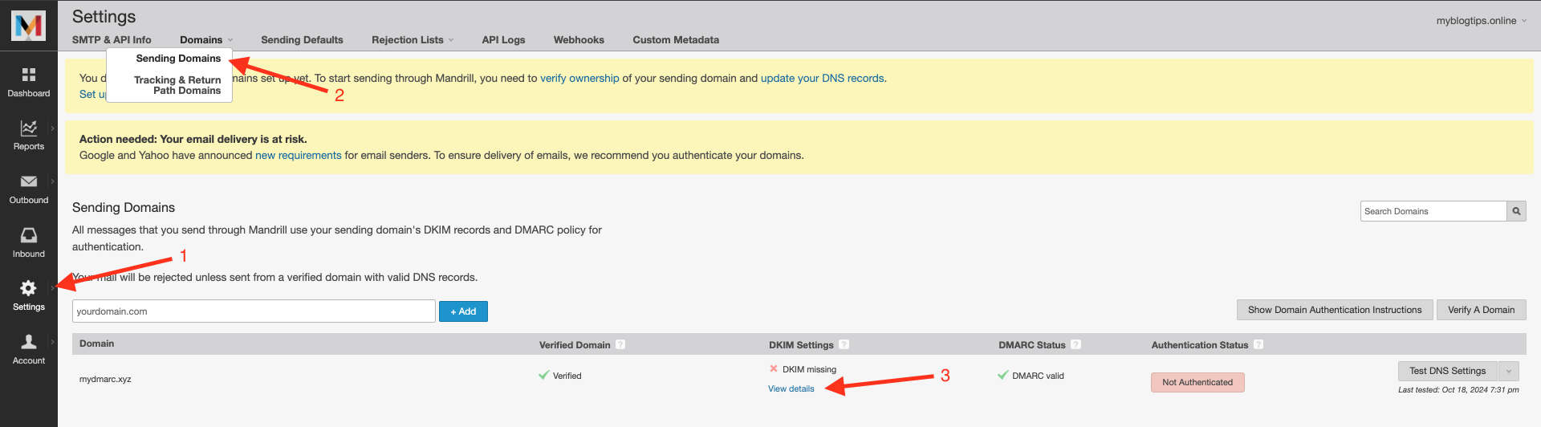Open the arrow beside Test DNS Settings
1541x427 pixels.
click(x=1509, y=371)
